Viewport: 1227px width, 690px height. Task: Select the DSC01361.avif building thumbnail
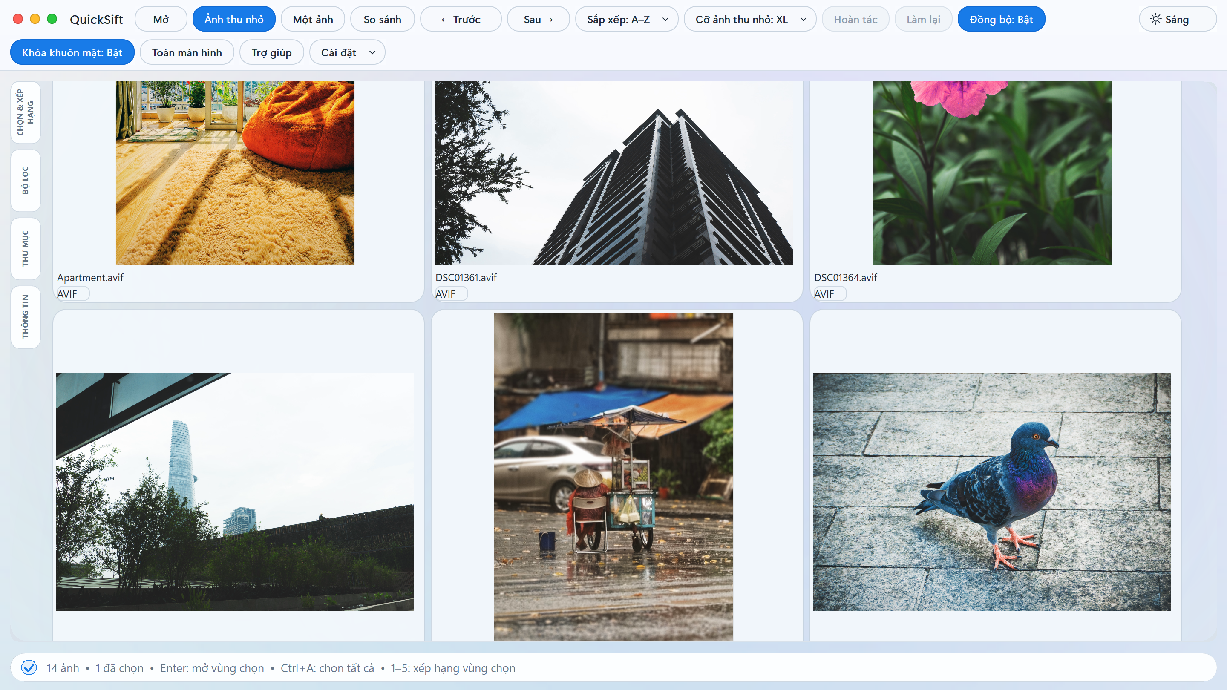tap(613, 172)
